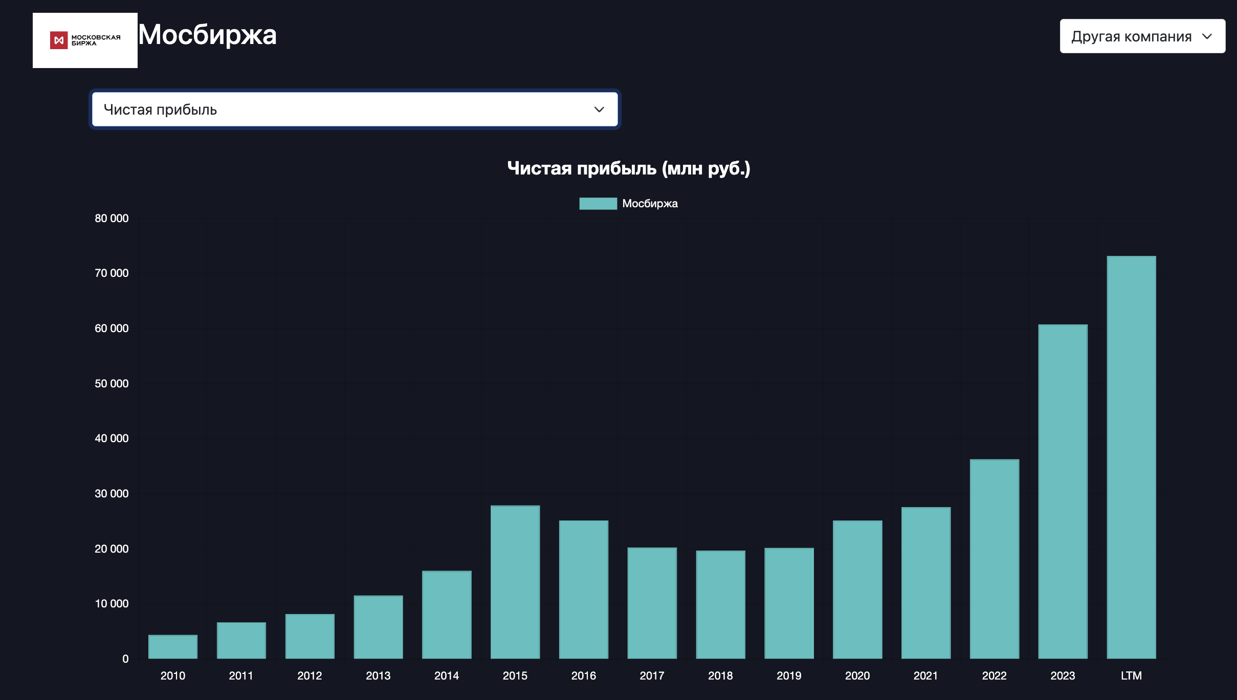1237x700 pixels.
Task: Open the 'Чистая прибыль' metric dropdown
Action: 355,110
